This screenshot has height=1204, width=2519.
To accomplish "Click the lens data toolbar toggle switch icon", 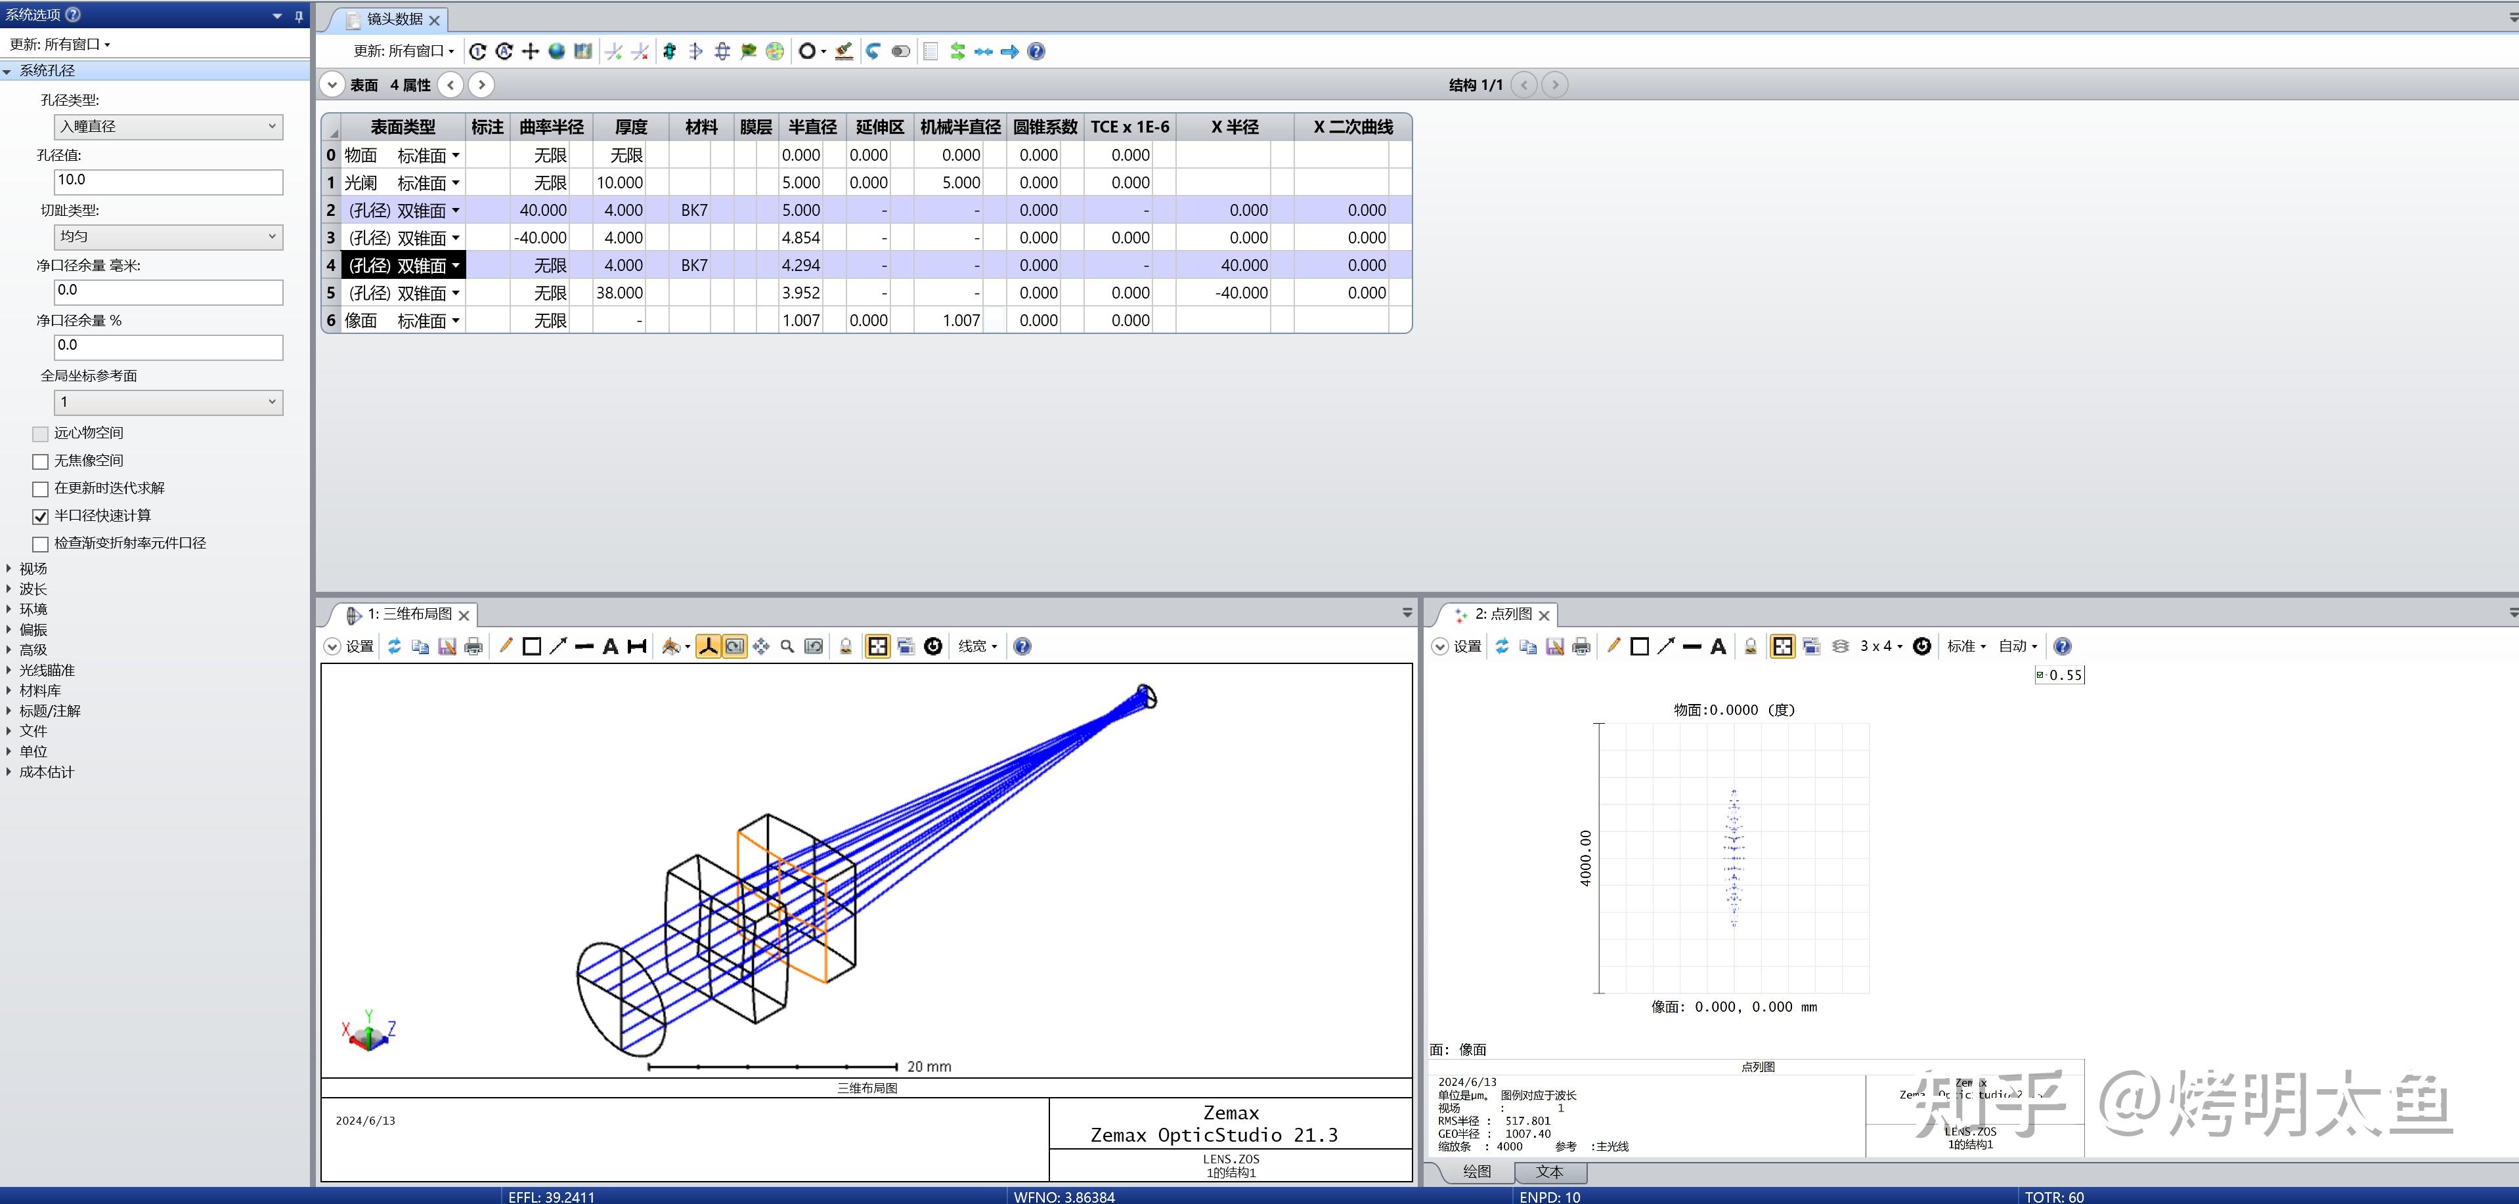I will point(900,52).
